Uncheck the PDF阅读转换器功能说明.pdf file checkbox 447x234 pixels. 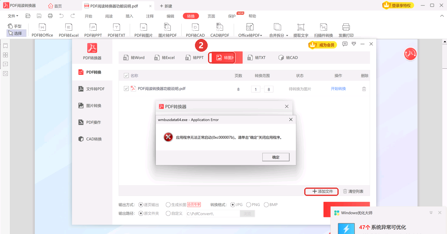pyautogui.click(x=126, y=89)
